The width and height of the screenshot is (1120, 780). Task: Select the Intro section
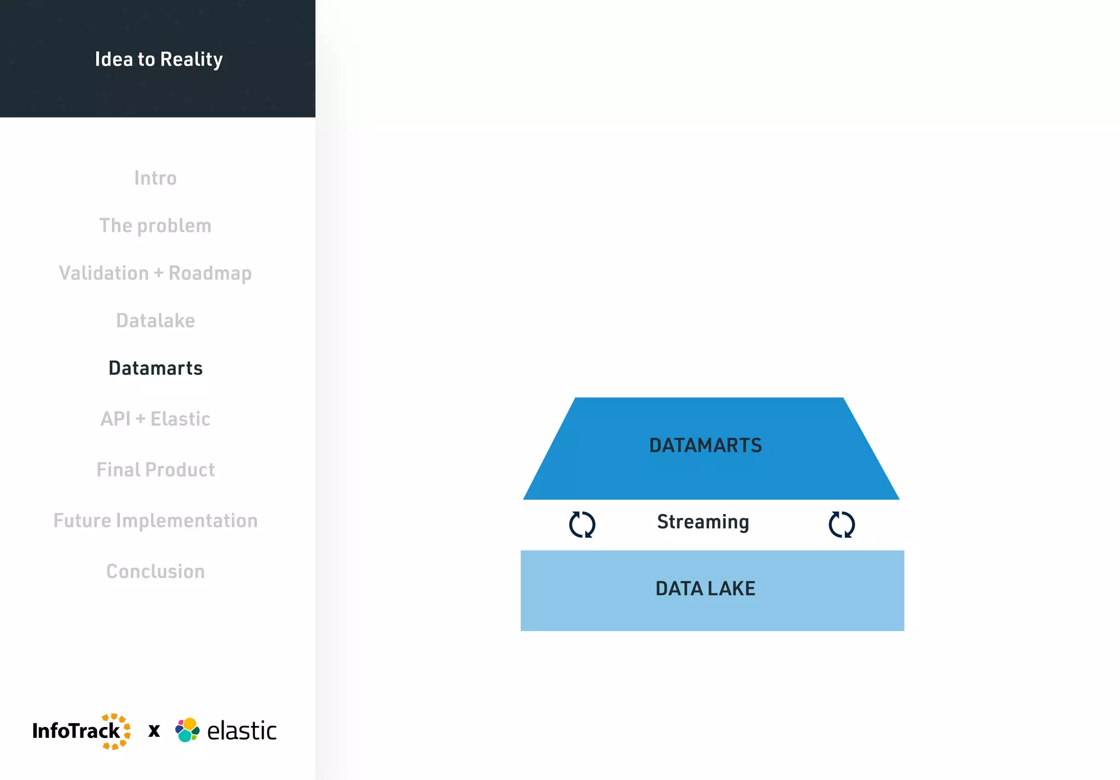(155, 178)
